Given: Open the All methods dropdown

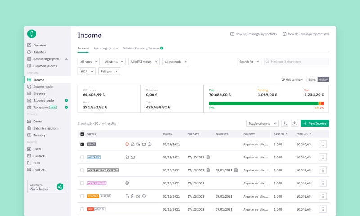Looking at the screenshot, I should pos(175,62).
